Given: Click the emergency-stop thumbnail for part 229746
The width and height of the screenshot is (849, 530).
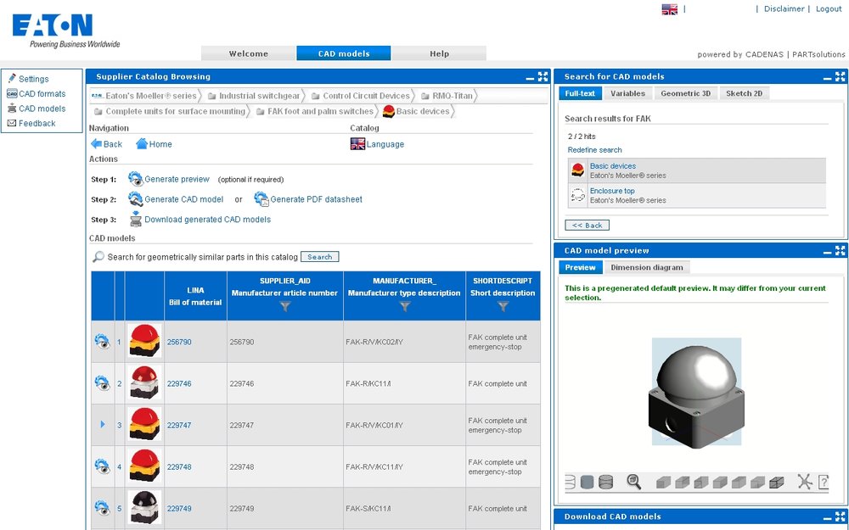Looking at the screenshot, I should coord(144,383).
